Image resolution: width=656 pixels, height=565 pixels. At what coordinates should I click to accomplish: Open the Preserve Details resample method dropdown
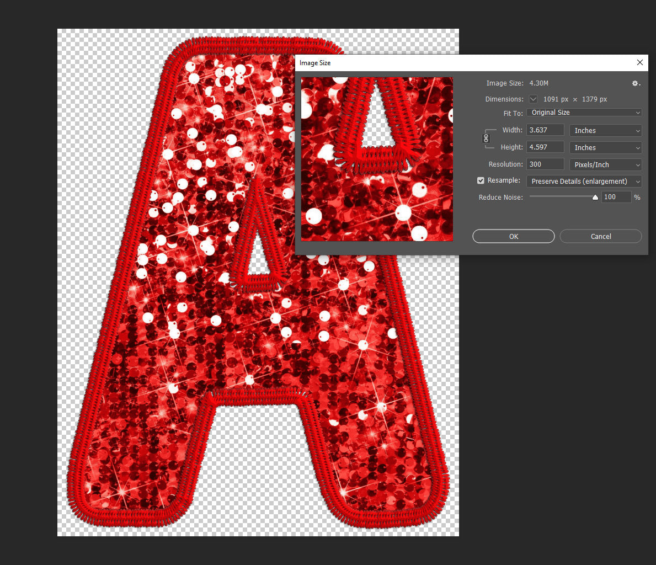click(x=583, y=181)
